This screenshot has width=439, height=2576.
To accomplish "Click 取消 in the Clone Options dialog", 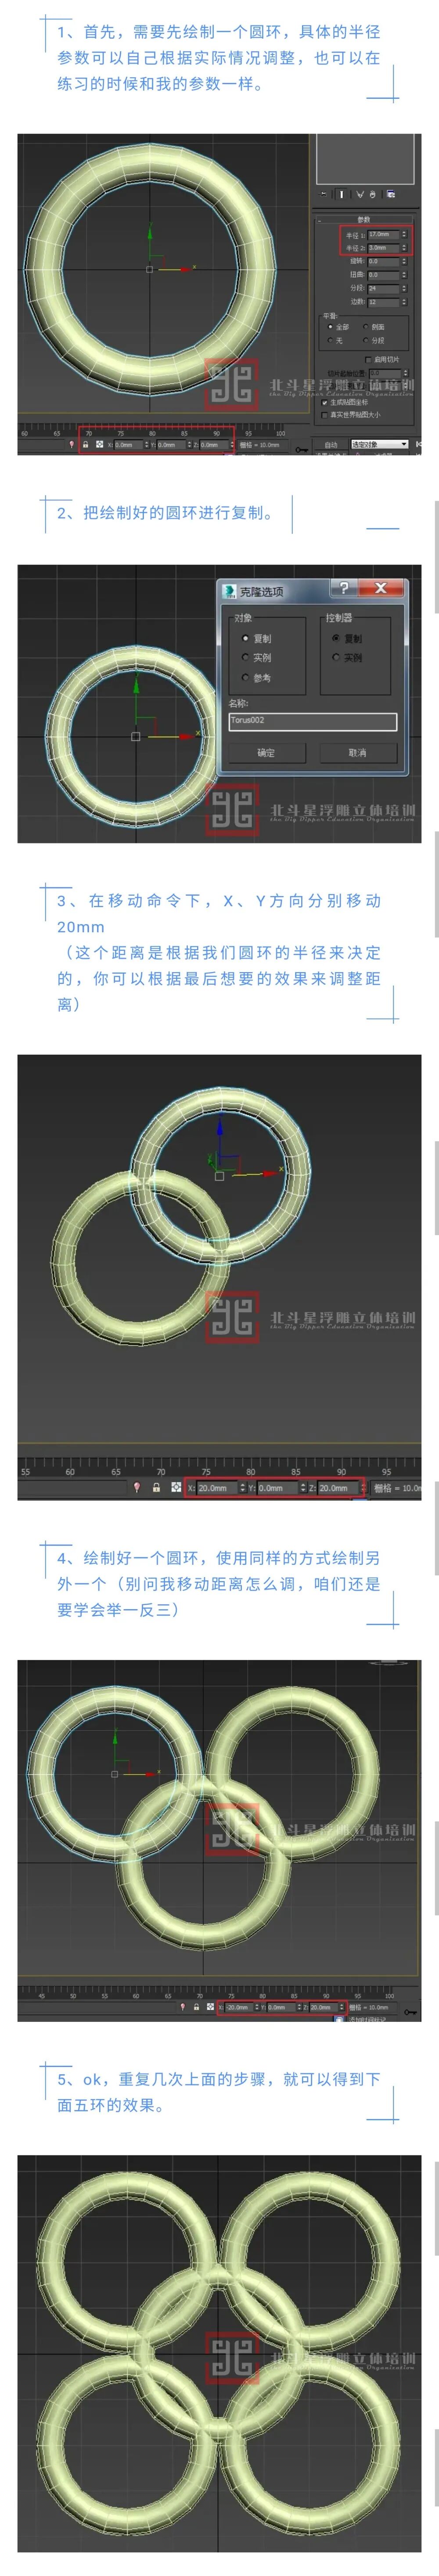I will (x=358, y=753).
